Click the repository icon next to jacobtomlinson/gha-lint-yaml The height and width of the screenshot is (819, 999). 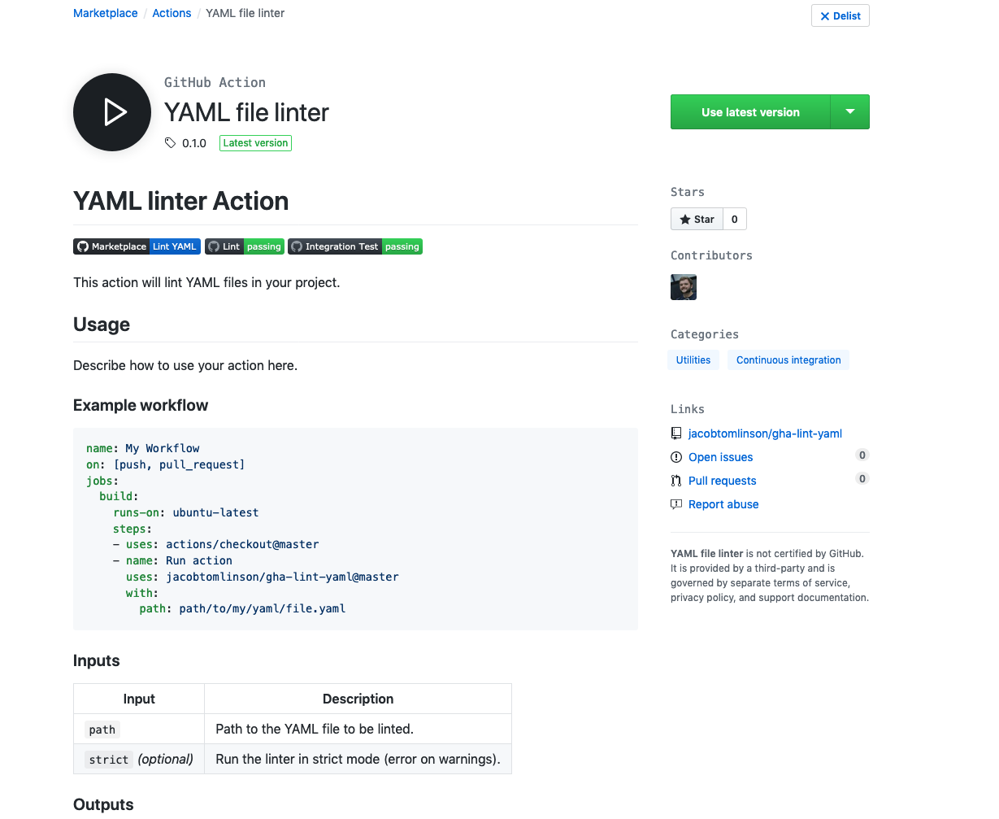point(676,433)
